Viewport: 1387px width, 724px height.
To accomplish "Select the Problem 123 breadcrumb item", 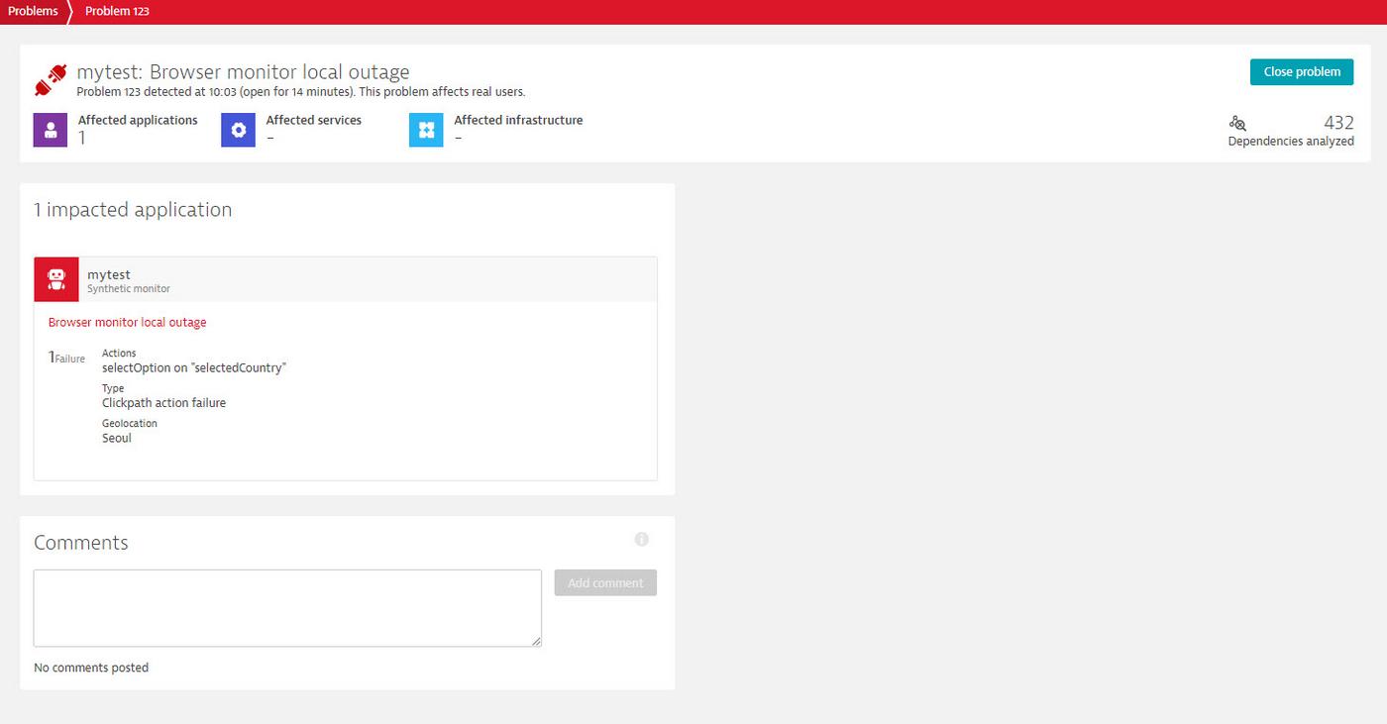I will (x=117, y=11).
